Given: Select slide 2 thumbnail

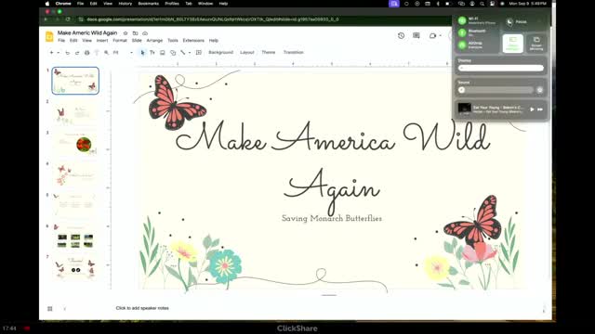Looking at the screenshot, I should [75, 113].
